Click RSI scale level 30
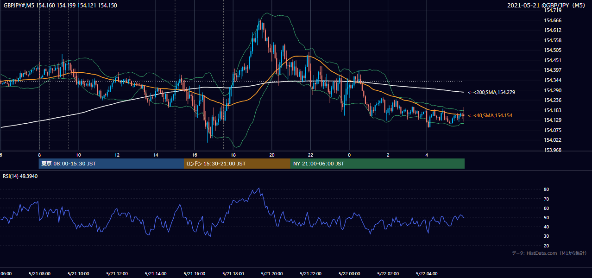The image size is (592, 278). coord(546,236)
